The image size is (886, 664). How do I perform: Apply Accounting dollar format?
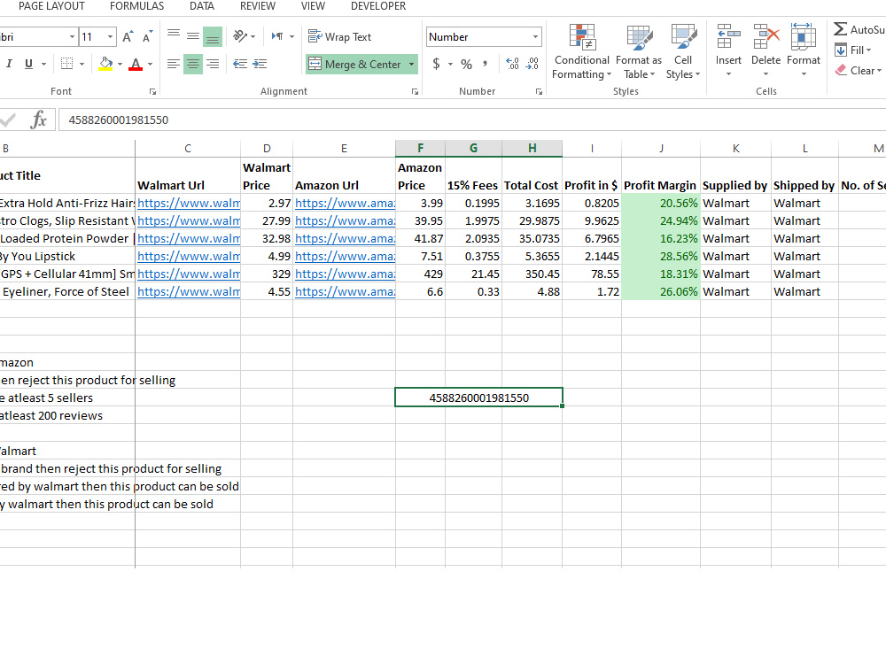[436, 64]
